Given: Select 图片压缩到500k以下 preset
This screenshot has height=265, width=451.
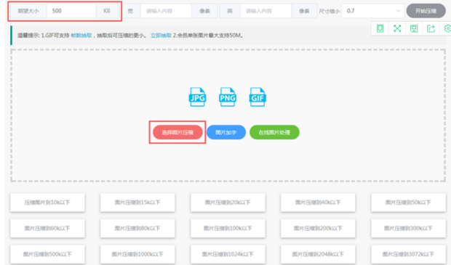Looking at the screenshot, I should (x=47, y=254).
